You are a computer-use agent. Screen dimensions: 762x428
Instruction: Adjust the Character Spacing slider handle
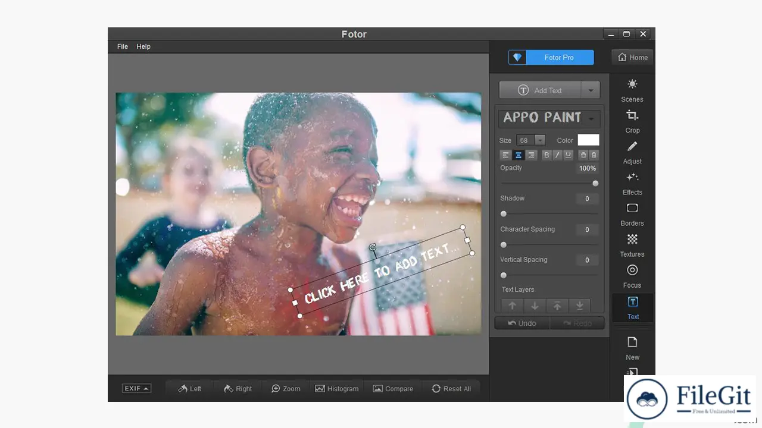tap(504, 245)
